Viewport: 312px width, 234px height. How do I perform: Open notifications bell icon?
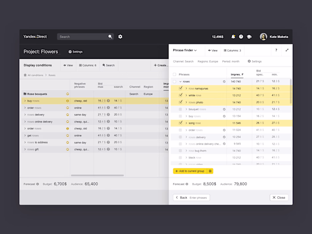[233, 37]
